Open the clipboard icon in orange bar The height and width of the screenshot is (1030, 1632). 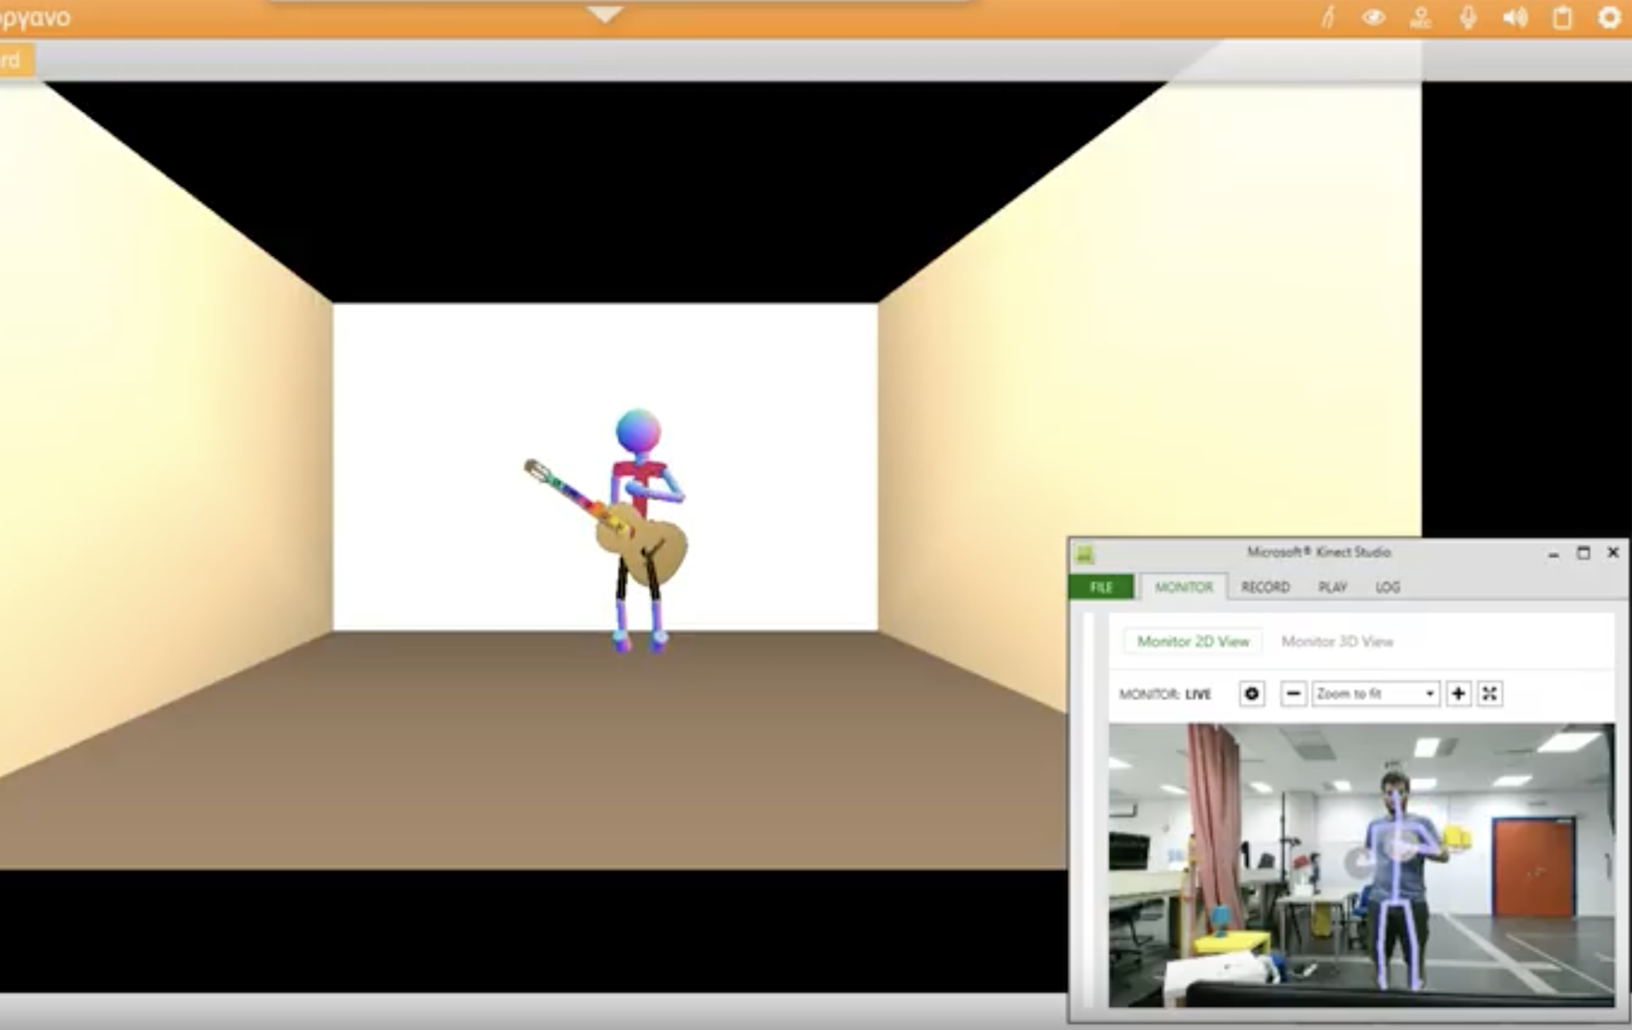point(1562,18)
